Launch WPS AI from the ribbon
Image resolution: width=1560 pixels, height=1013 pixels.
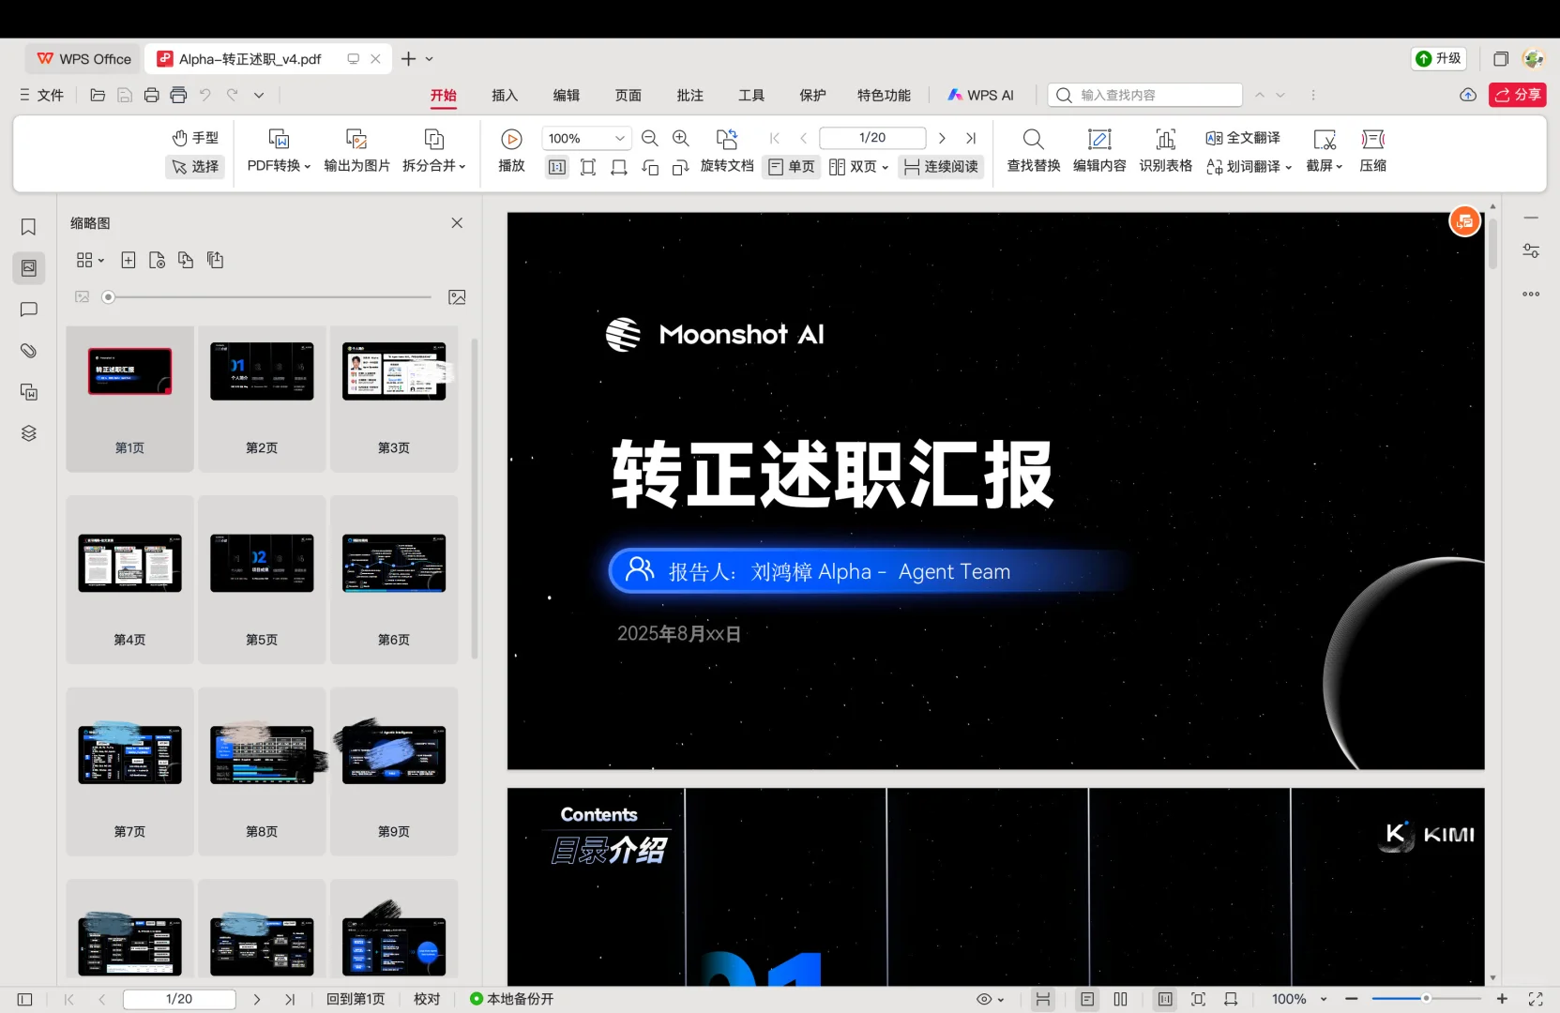click(x=980, y=95)
